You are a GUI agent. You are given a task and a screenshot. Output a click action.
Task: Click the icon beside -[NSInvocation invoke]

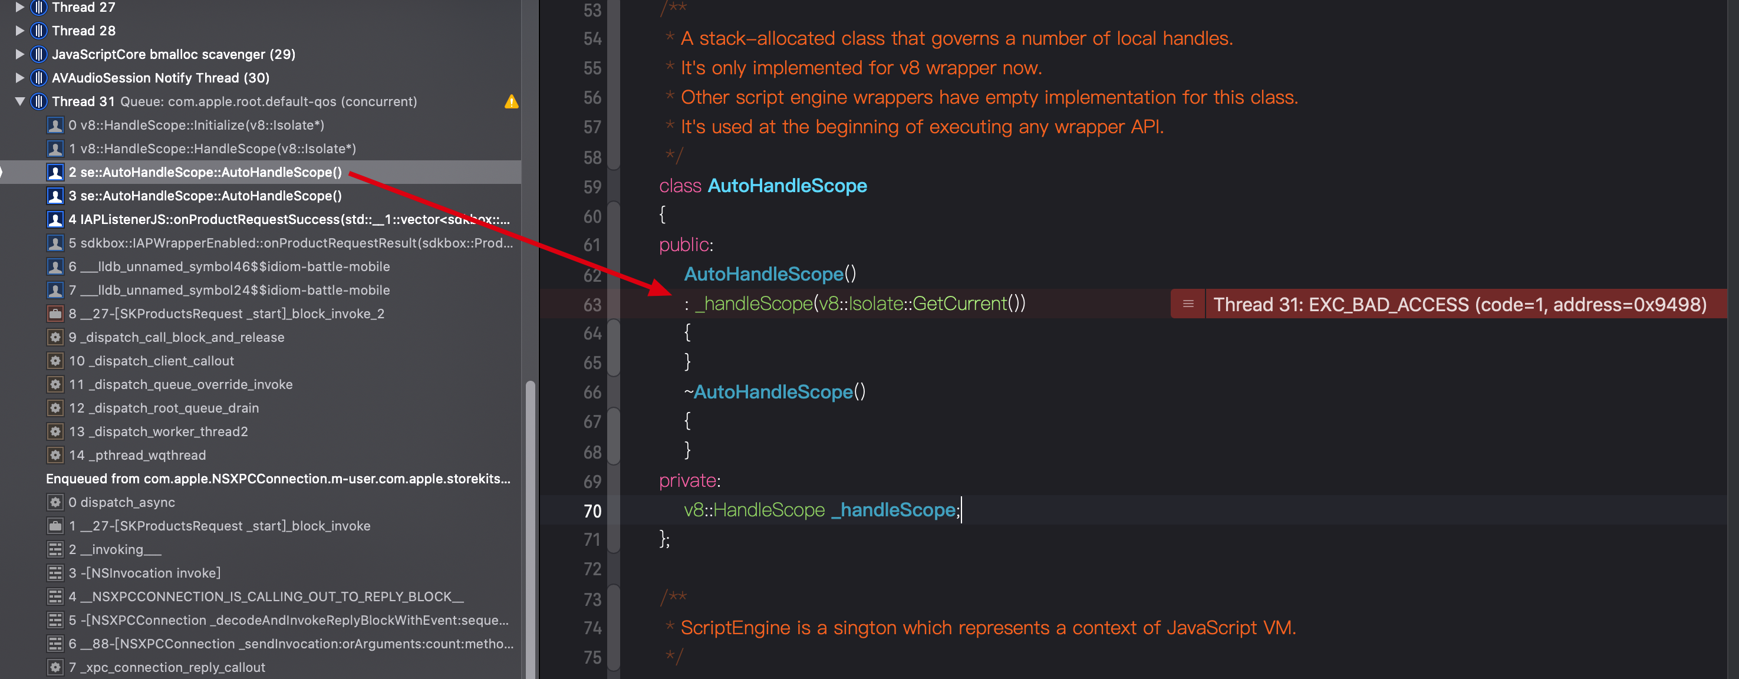[55, 573]
